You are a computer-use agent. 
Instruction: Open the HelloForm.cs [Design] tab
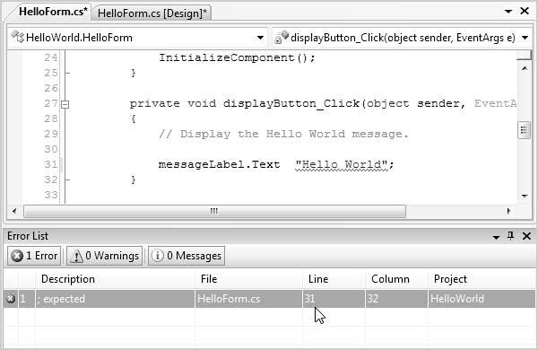tap(152, 13)
